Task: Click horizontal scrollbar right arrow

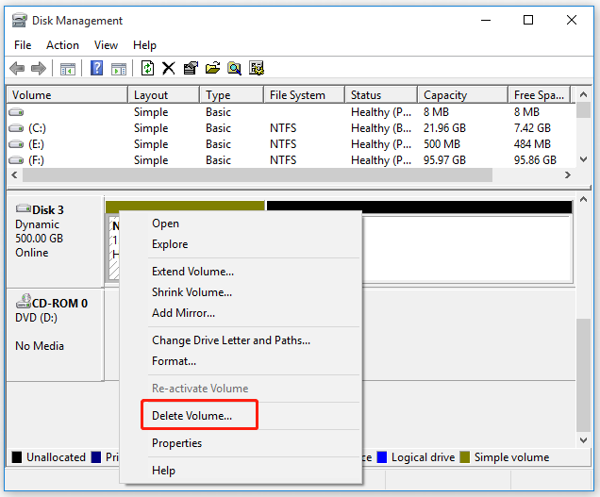Action: (568, 174)
